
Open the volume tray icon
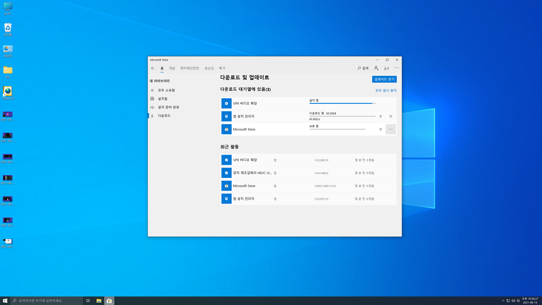pyautogui.click(x=513, y=301)
